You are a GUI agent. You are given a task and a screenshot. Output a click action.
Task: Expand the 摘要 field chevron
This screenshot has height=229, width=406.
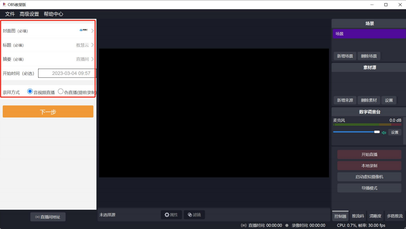pos(92,59)
